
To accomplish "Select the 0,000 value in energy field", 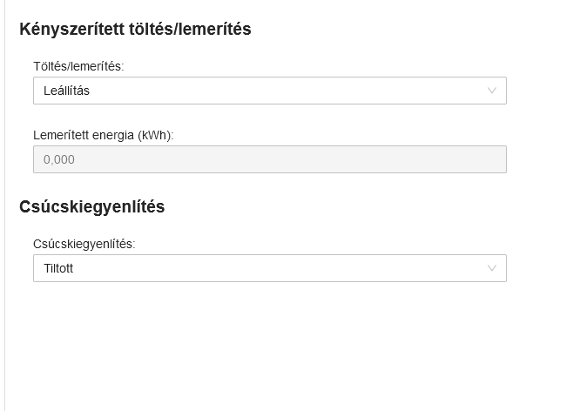I will 59,159.
